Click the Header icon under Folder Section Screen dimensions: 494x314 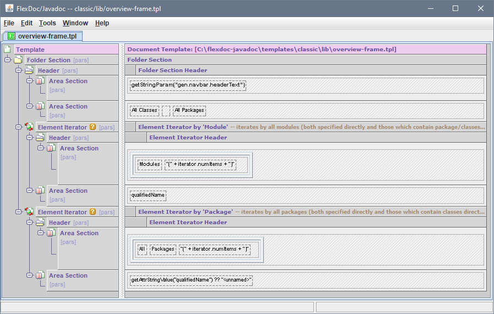pyautogui.click(x=29, y=71)
